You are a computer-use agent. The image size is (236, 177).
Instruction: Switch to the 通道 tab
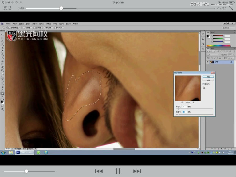(213, 49)
